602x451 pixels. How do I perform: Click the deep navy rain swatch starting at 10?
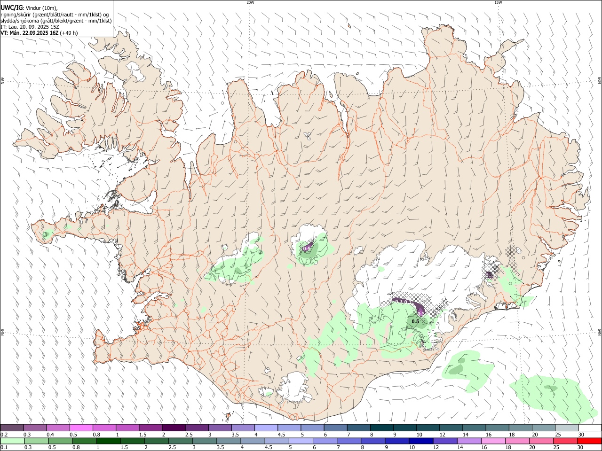click(x=421, y=441)
